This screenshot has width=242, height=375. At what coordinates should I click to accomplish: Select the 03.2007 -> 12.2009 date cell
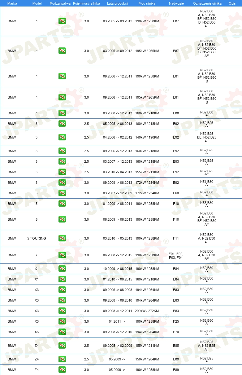[x=118, y=193]
